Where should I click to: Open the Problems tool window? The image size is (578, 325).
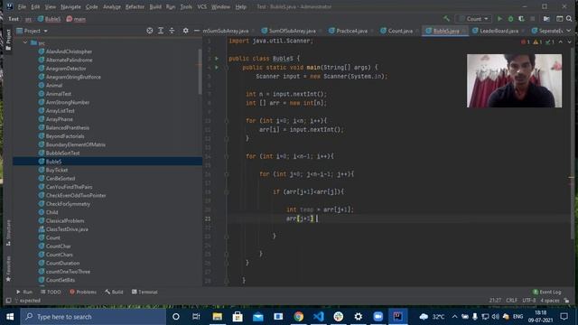83,292
